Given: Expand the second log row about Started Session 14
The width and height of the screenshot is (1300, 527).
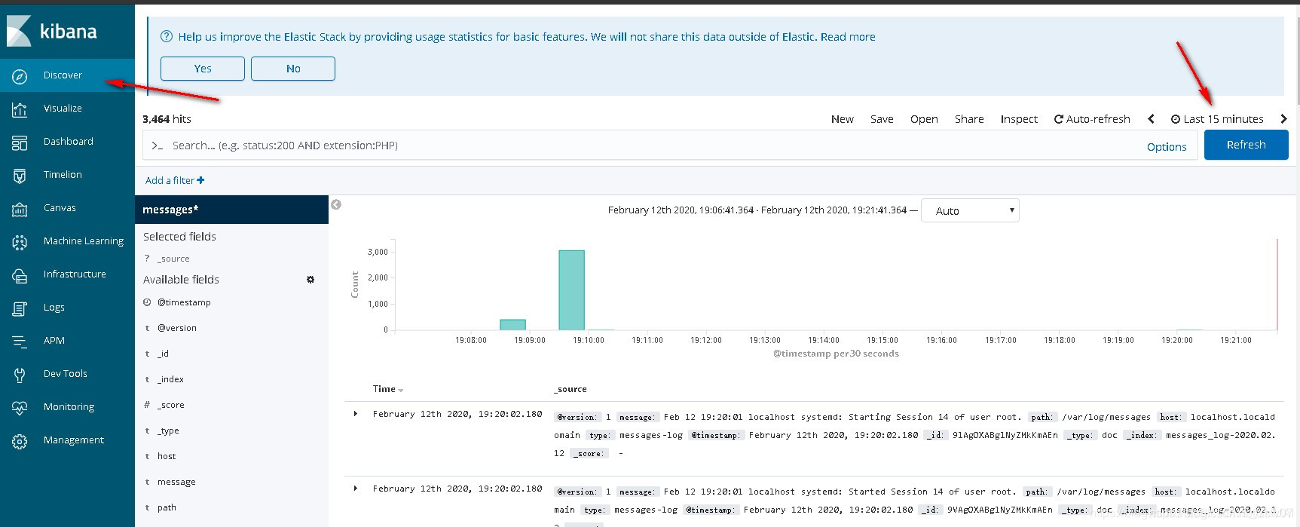Looking at the screenshot, I should pyautogui.click(x=356, y=489).
